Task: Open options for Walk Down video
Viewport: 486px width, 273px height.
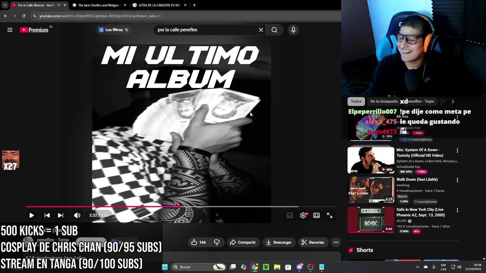Action: [x=457, y=180]
